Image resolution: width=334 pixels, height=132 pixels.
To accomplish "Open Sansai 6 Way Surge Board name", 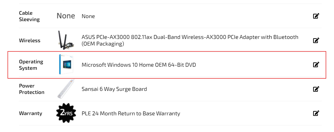I will 114,89.
